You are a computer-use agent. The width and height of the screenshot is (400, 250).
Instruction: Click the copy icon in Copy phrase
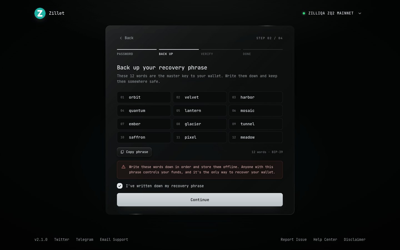pyautogui.click(x=122, y=152)
